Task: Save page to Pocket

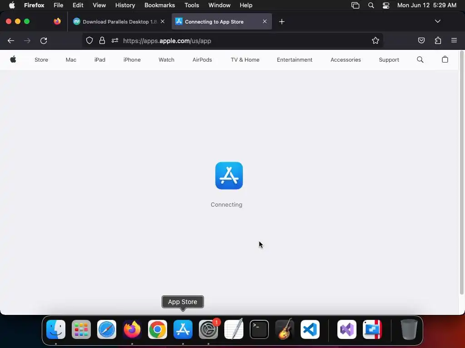Action: point(421,40)
